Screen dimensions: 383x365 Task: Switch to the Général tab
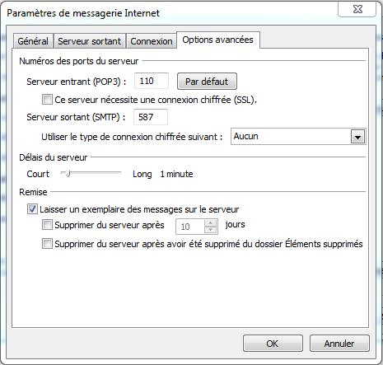[33, 41]
